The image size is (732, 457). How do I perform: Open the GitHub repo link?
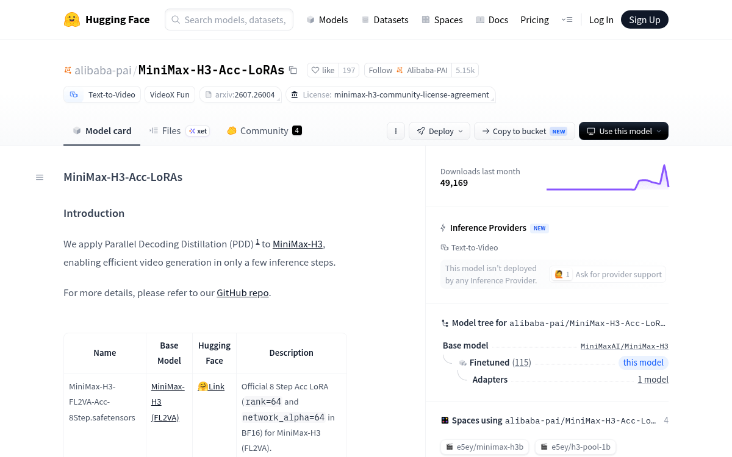(243, 292)
